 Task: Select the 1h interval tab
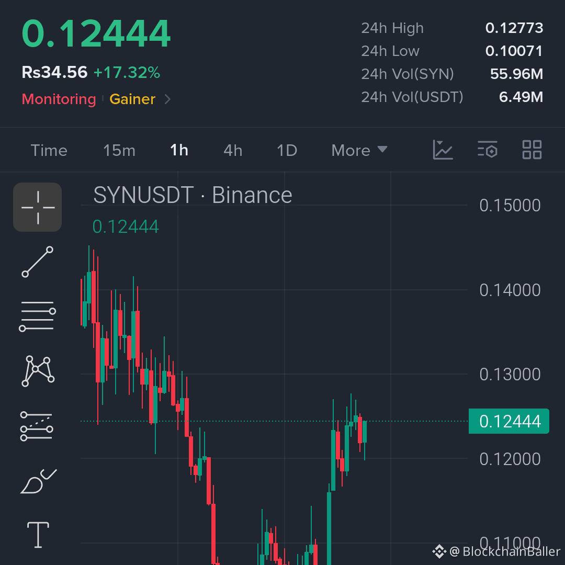point(179,150)
